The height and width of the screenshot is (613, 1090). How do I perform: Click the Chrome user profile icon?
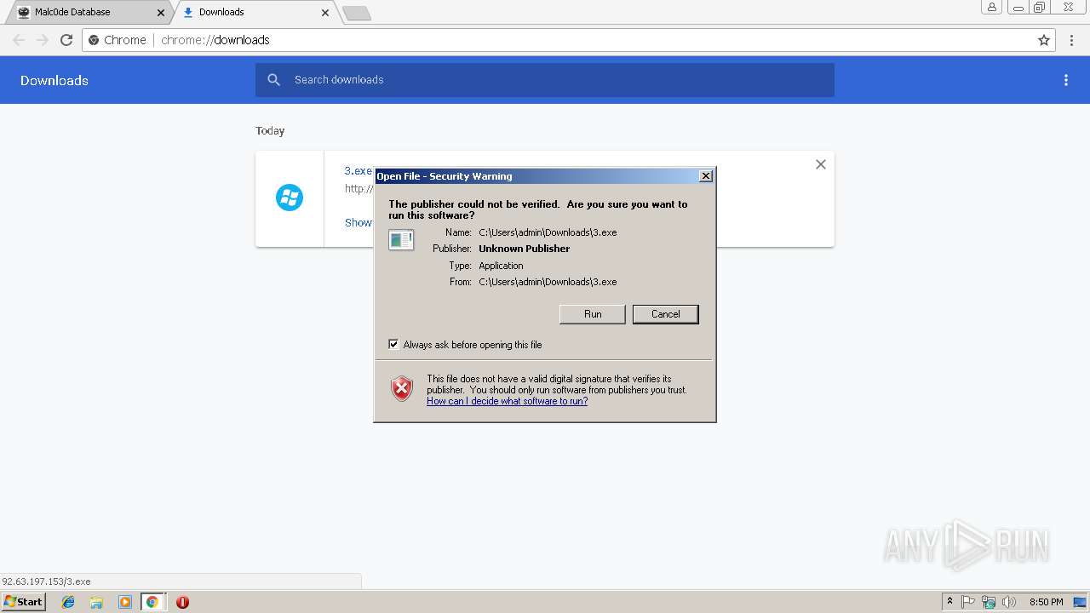point(992,8)
